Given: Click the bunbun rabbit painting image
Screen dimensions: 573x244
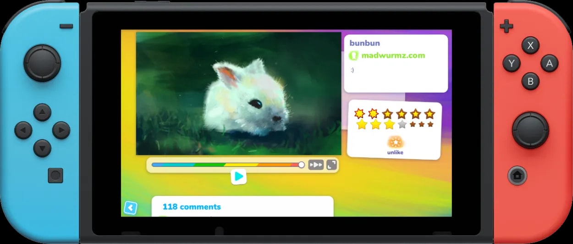Looking at the screenshot, I should tap(238, 94).
